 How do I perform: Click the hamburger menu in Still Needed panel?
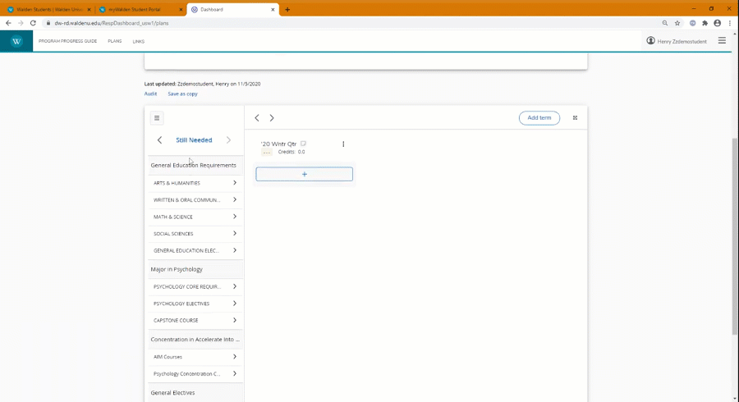[157, 118]
